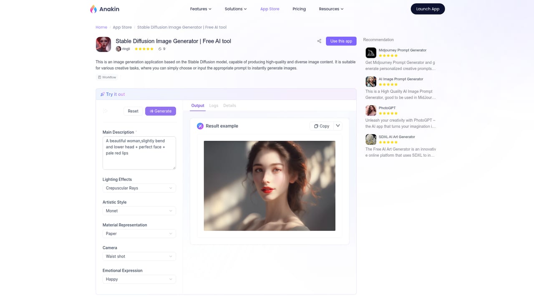Open the Material Representation Paper dropdown
This screenshot has height=300, width=534.
coord(139,234)
